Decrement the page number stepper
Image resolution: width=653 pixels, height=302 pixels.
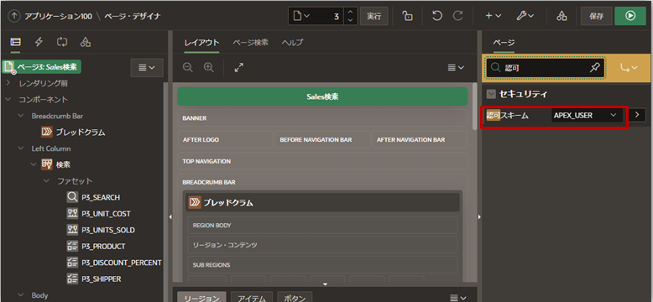pos(350,20)
